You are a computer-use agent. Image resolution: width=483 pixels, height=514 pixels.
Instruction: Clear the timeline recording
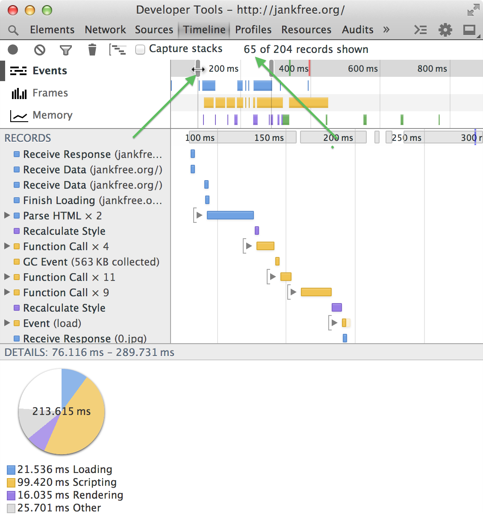click(39, 50)
